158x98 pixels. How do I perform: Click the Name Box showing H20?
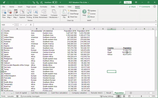(7, 25)
